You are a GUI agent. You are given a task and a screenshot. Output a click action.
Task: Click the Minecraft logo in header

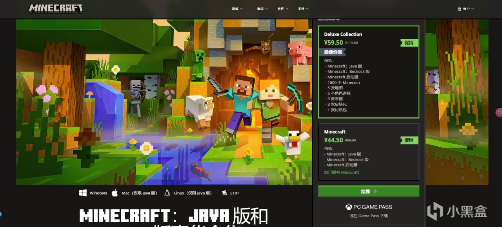point(56,8)
